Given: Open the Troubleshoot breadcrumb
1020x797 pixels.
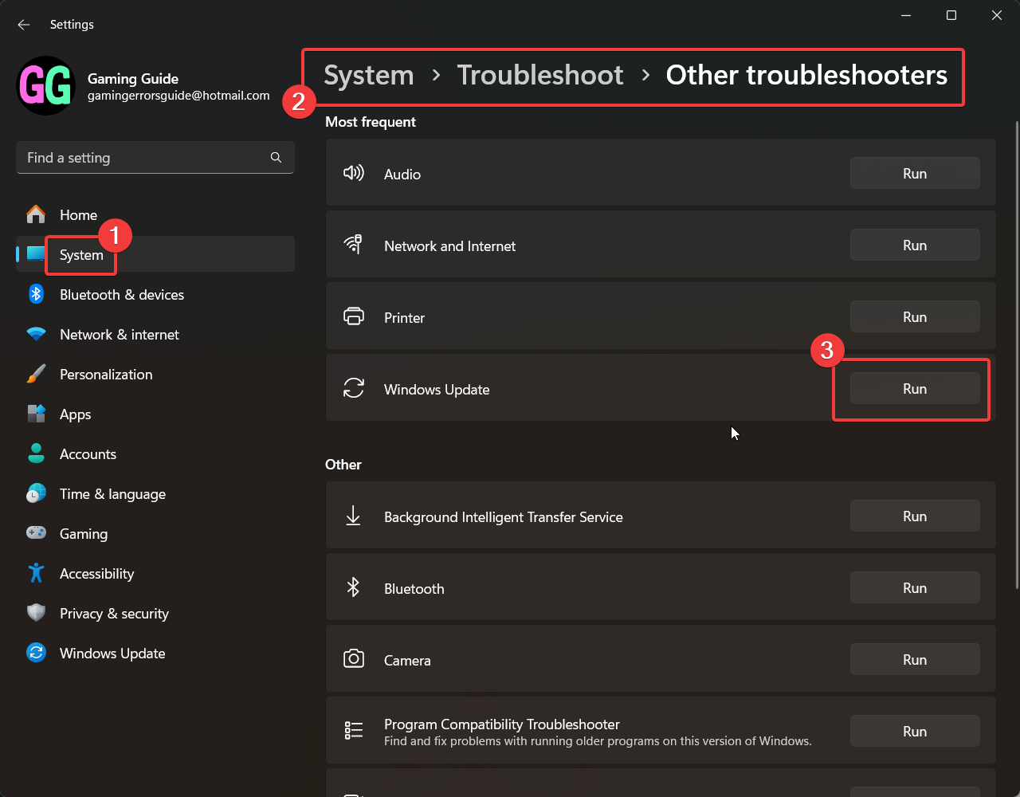Looking at the screenshot, I should coord(540,74).
